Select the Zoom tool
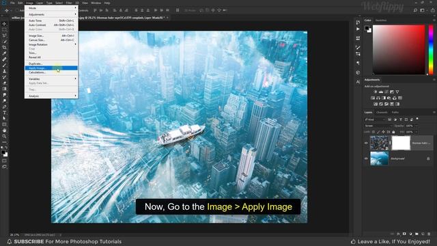 tap(4, 137)
